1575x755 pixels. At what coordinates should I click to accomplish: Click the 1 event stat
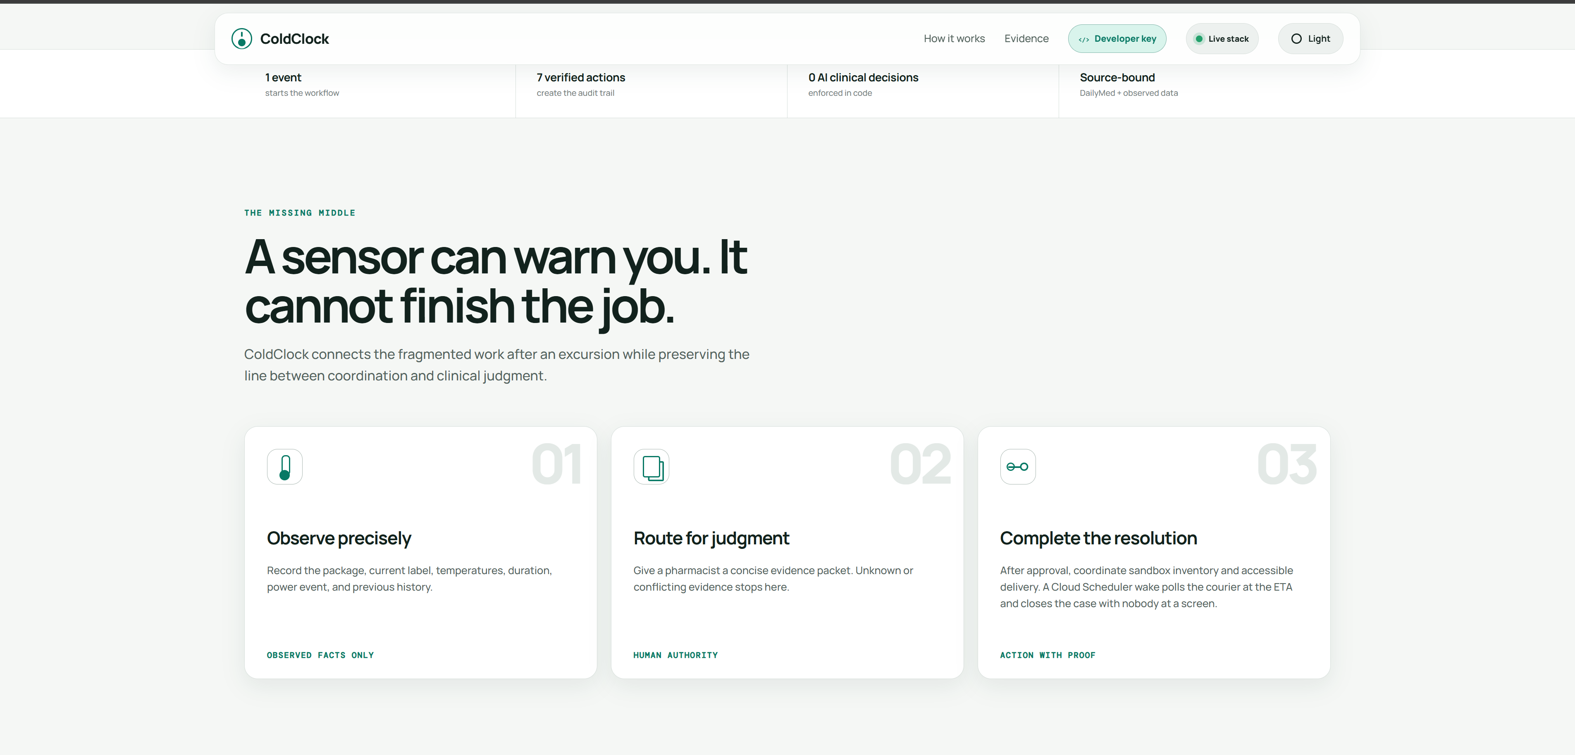click(283, 78)
